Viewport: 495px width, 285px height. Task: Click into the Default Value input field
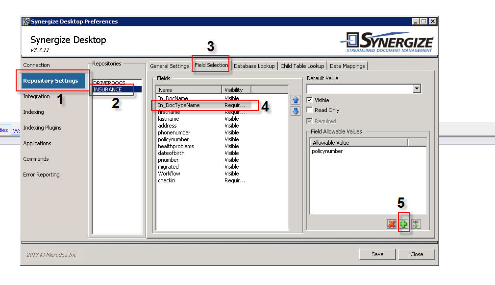tap(360, 89)
